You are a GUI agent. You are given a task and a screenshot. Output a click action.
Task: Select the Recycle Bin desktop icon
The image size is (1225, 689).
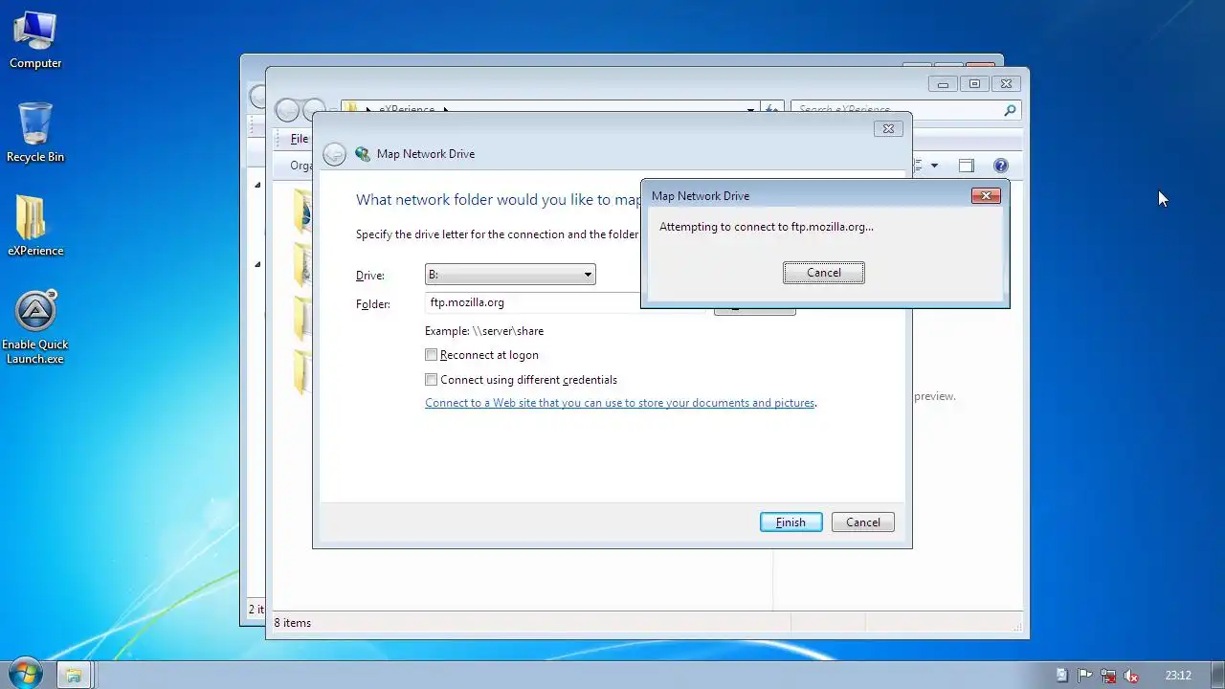(35, 133)
